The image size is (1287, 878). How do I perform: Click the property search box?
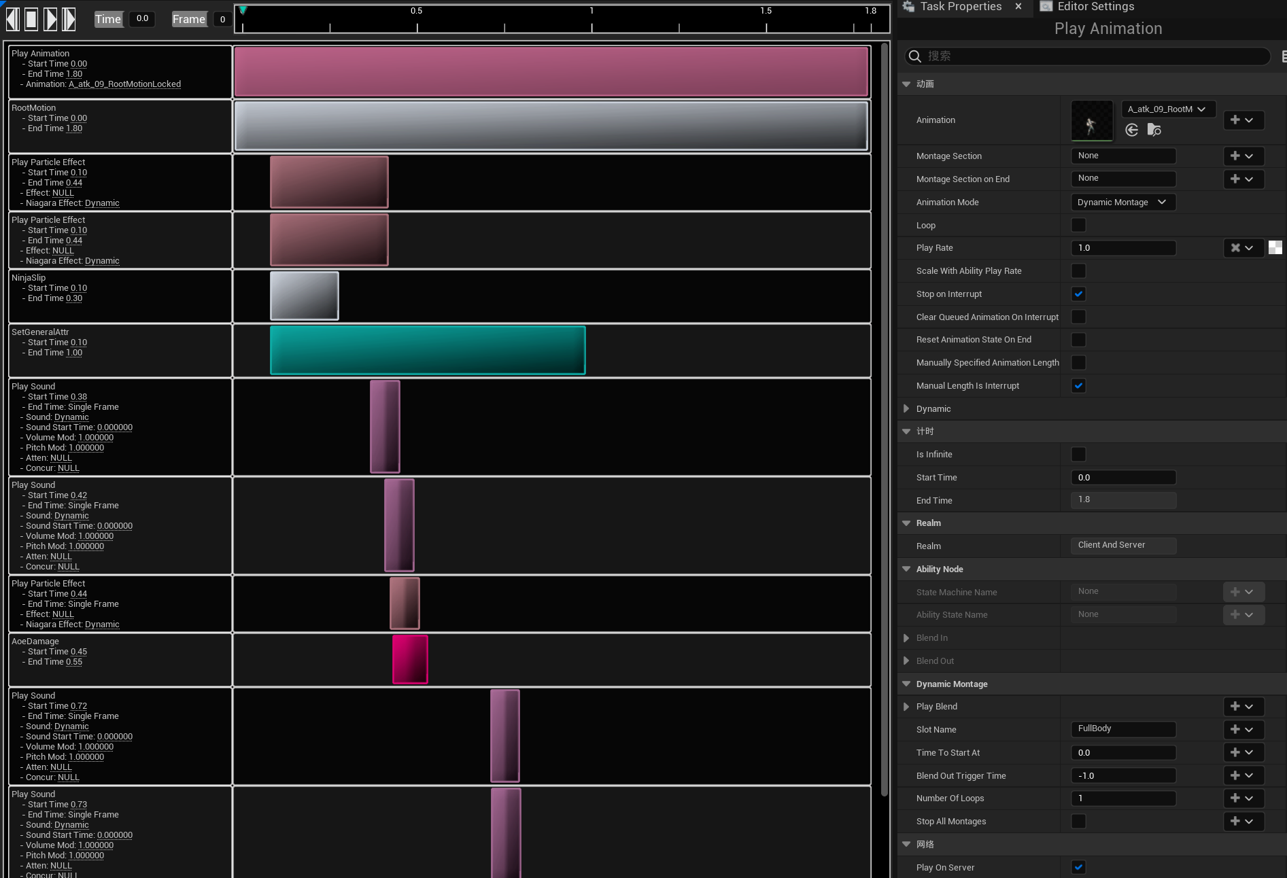[1088, 56]
